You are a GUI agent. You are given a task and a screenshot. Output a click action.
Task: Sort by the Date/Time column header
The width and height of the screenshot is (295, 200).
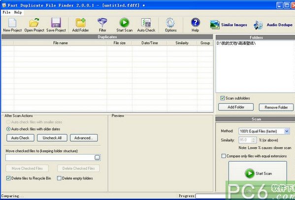pyautogui.click(x=150, y=43)
